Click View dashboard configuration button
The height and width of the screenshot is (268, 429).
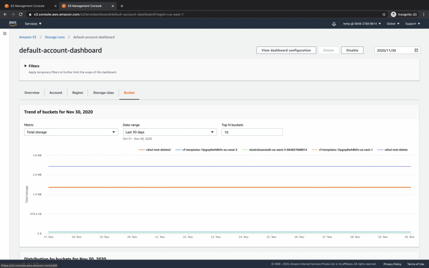(x=285, y=50)
